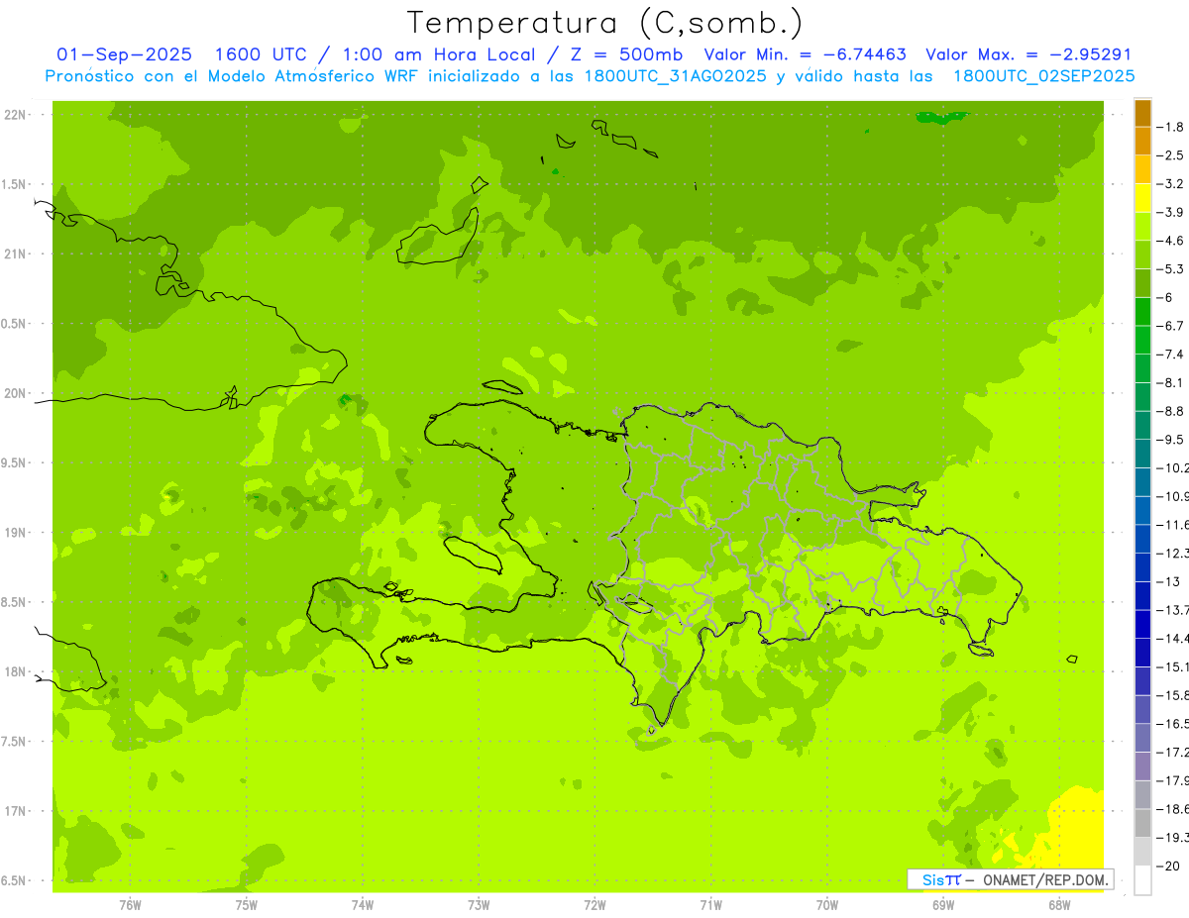Pick the white band below -20
The height and width of the screenshot is (918, 1189).
pos(1142,880)
